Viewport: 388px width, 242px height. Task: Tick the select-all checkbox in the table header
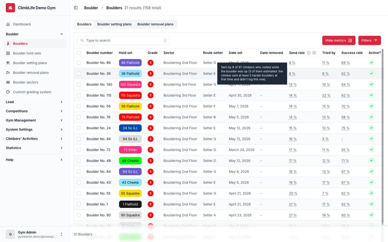pyautogui.click(x=79, y=53)
